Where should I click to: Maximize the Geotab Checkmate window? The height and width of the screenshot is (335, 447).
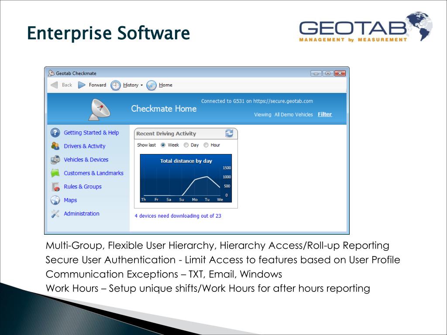[328, 73]
